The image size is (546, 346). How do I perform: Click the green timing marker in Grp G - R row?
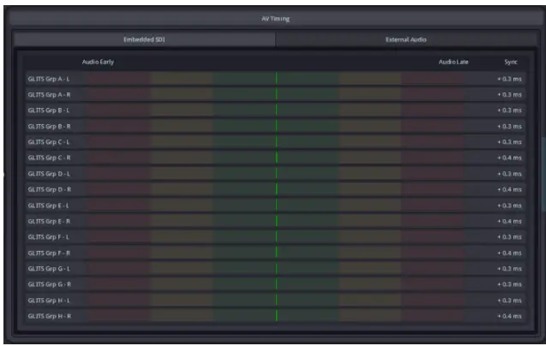pyautogui.click(x=277, y=283)
